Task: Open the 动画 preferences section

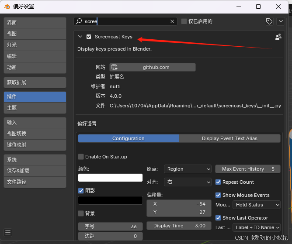Action: (x=35, y=68)
